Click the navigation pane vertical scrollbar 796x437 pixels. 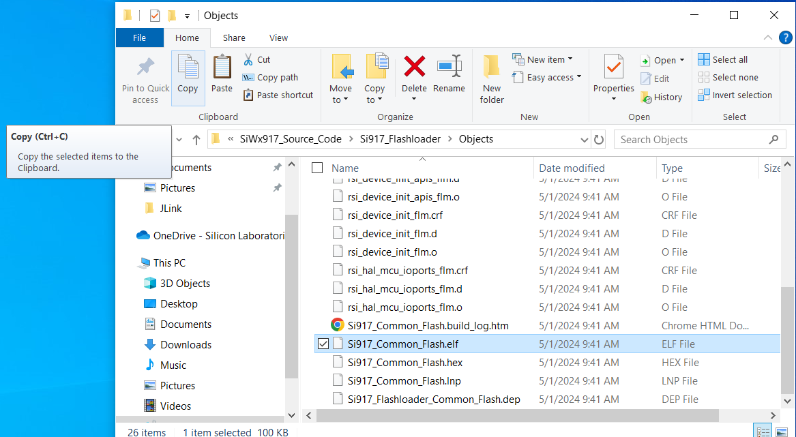291,297
